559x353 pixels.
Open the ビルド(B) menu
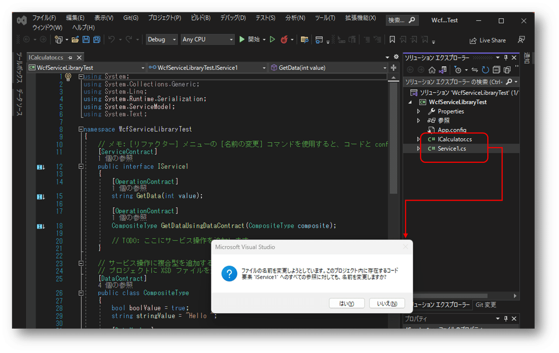click(201, 18)
